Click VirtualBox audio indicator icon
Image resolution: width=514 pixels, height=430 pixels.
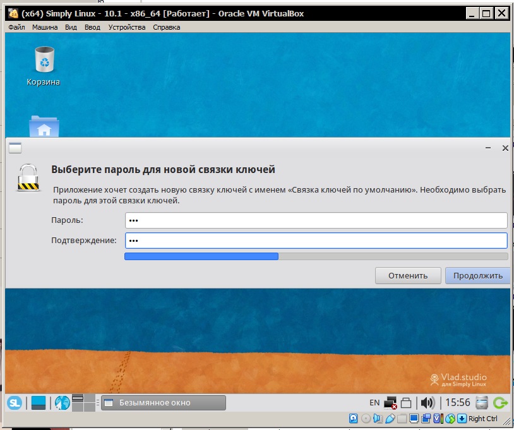(378, 419)
